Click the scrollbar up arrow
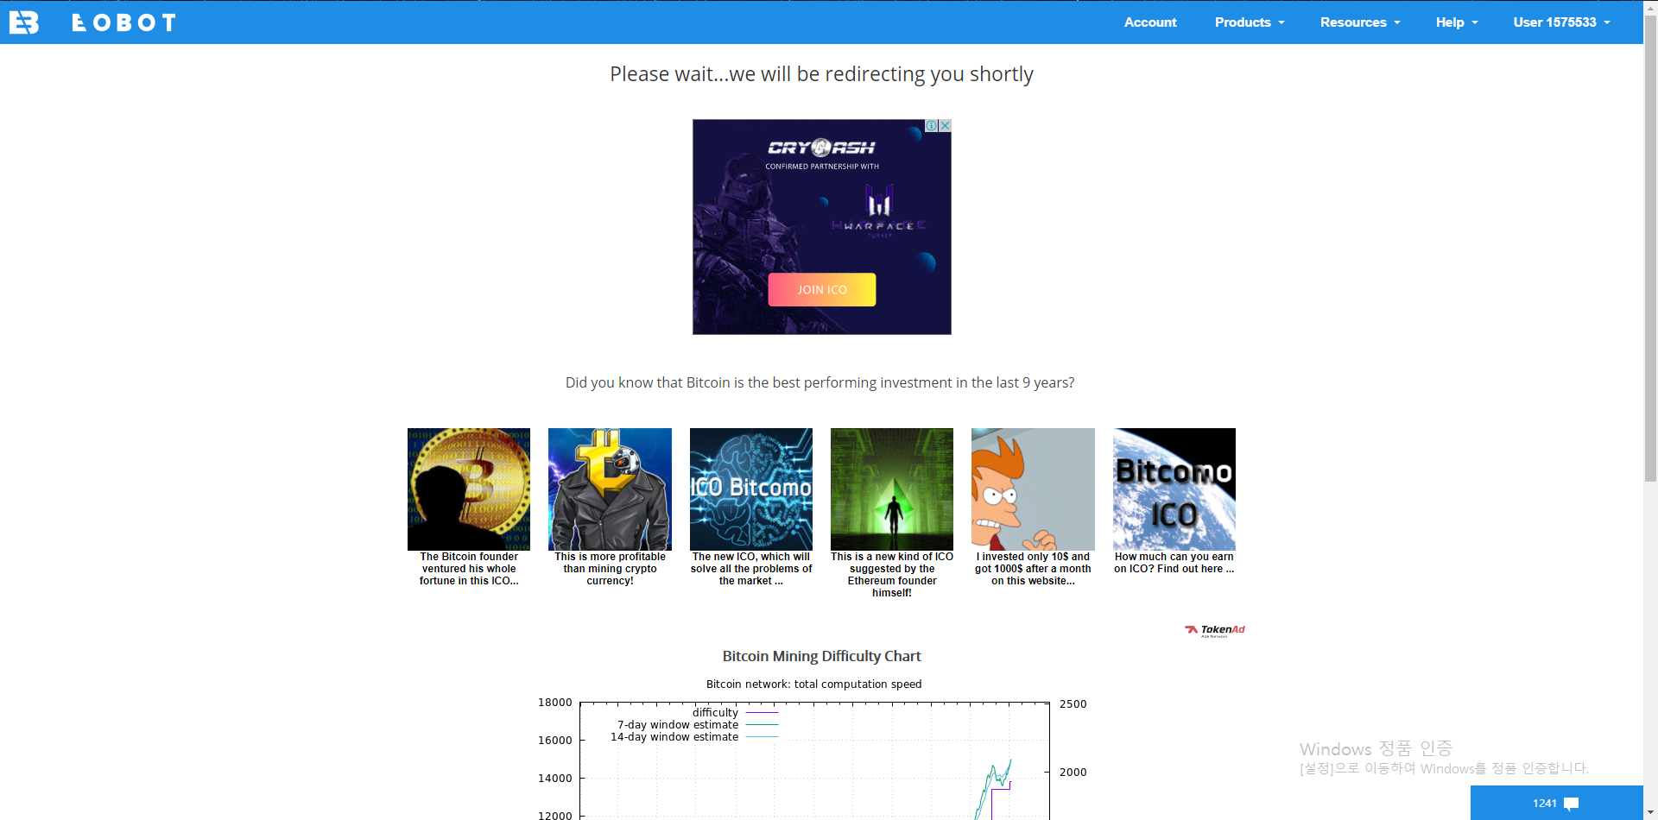Screen dimensions: 1658x820 pyautogui.click(x=1650, y=7)
